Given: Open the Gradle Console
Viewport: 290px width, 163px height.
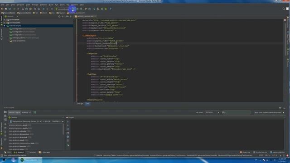Looking at the screenshot, I should (x=260, y=153).
